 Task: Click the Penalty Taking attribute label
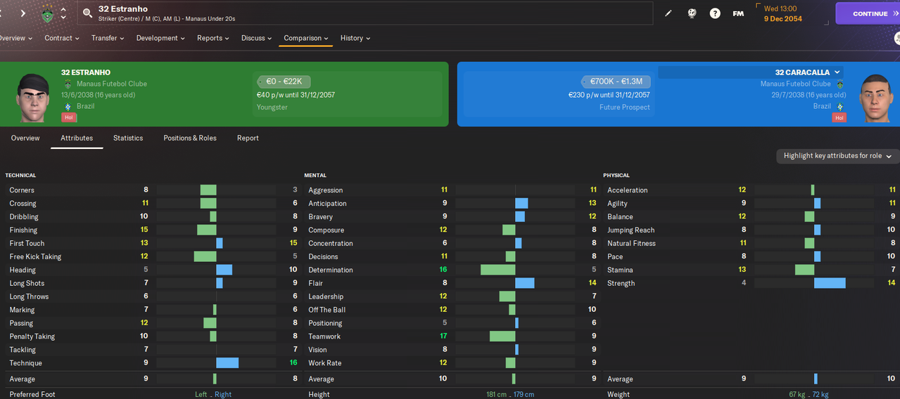click(x=32, y=336)
